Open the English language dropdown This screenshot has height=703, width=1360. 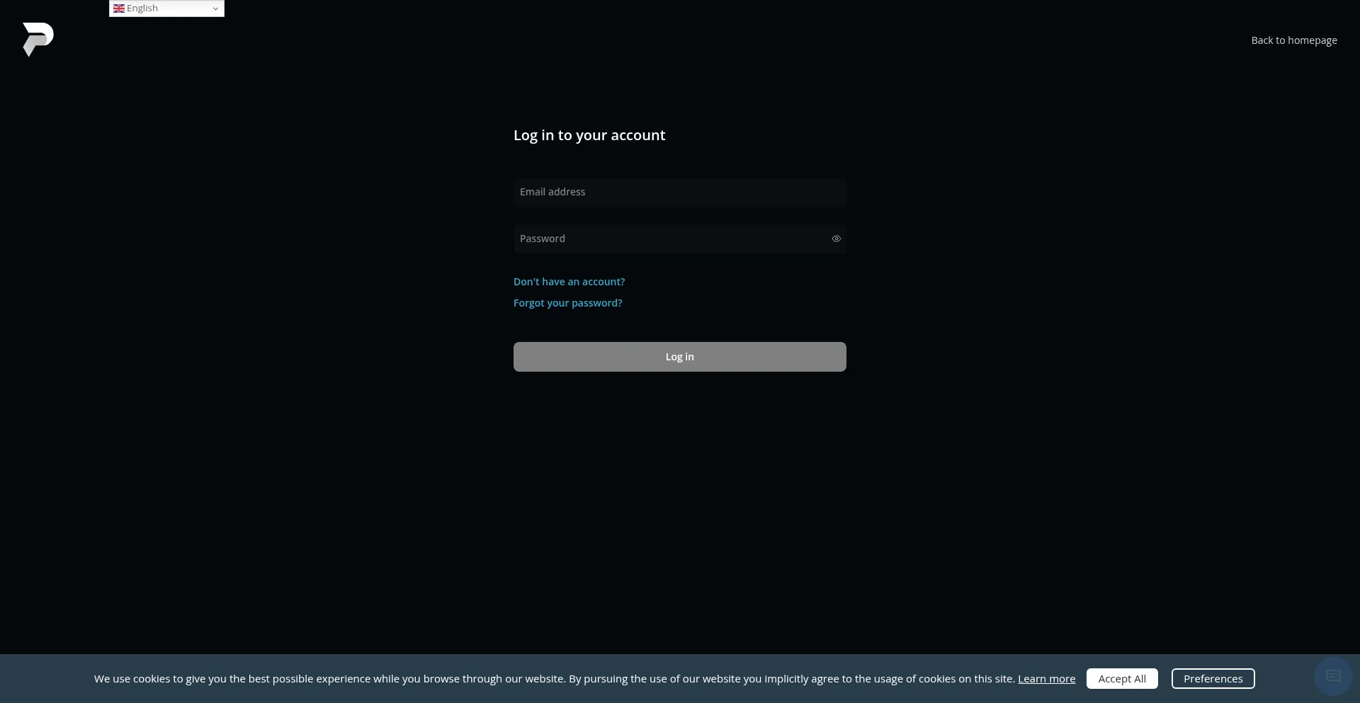(167, 8)
